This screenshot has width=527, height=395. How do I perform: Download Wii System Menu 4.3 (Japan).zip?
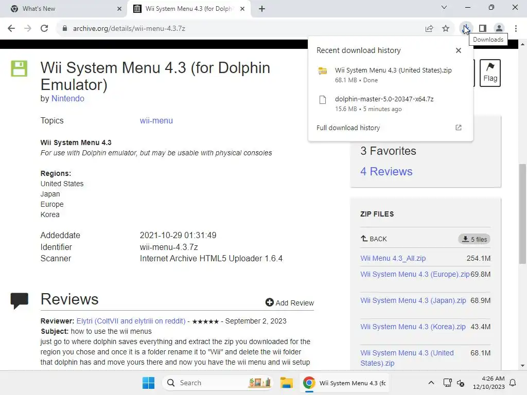(413, 300)
